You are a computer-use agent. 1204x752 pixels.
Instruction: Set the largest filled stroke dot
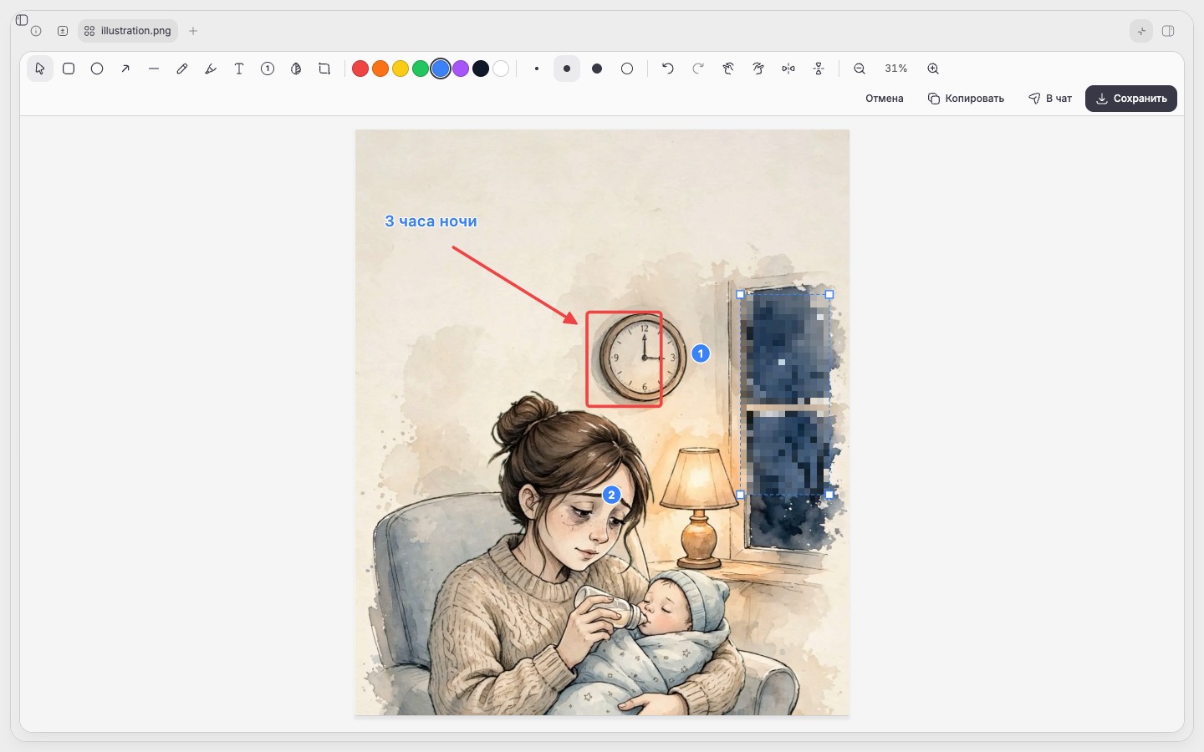click(597, 69)
